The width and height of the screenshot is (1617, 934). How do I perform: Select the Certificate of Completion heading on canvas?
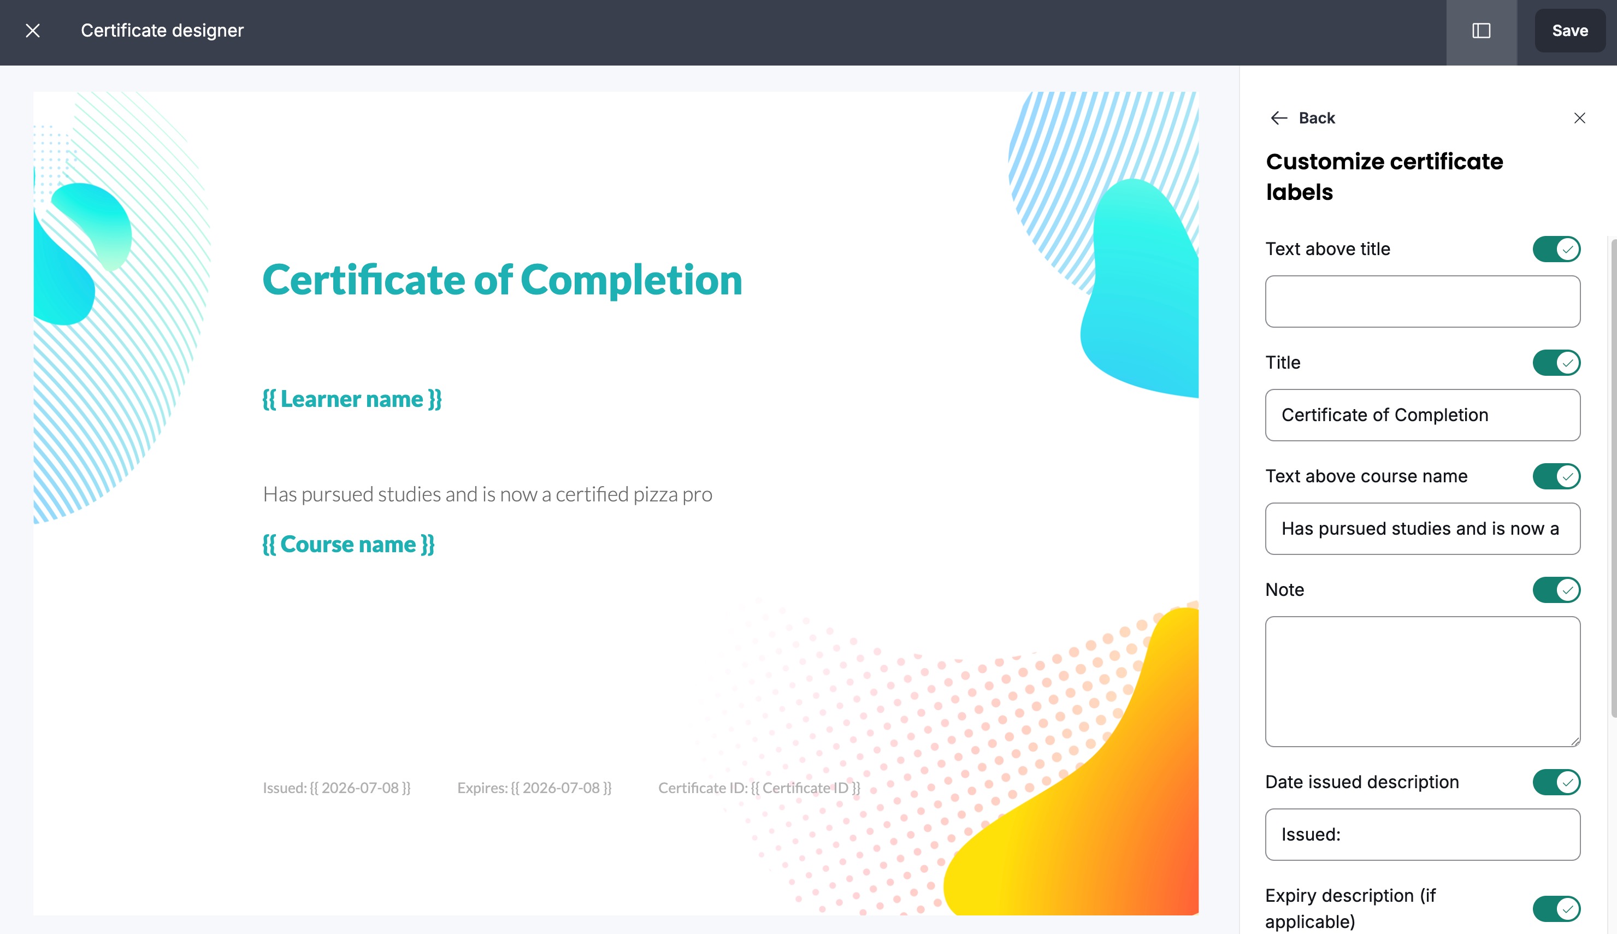[x=502, y=280]
